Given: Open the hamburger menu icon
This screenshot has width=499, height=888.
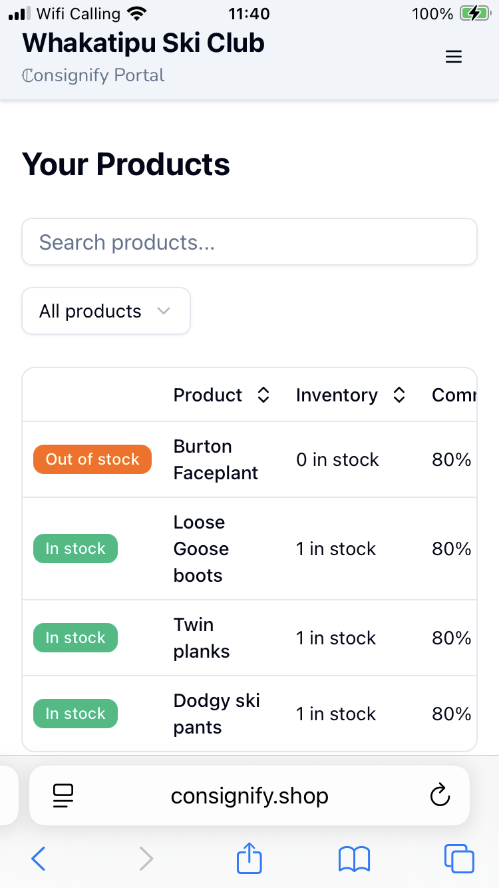Looking at the screenshot, I should [453, 57].
